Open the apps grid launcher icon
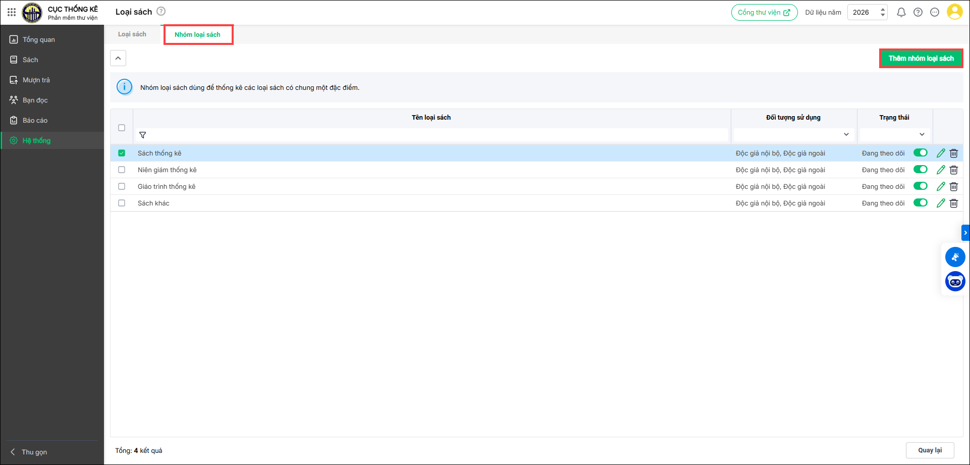 pyautogui.click(x=11, y=12)
